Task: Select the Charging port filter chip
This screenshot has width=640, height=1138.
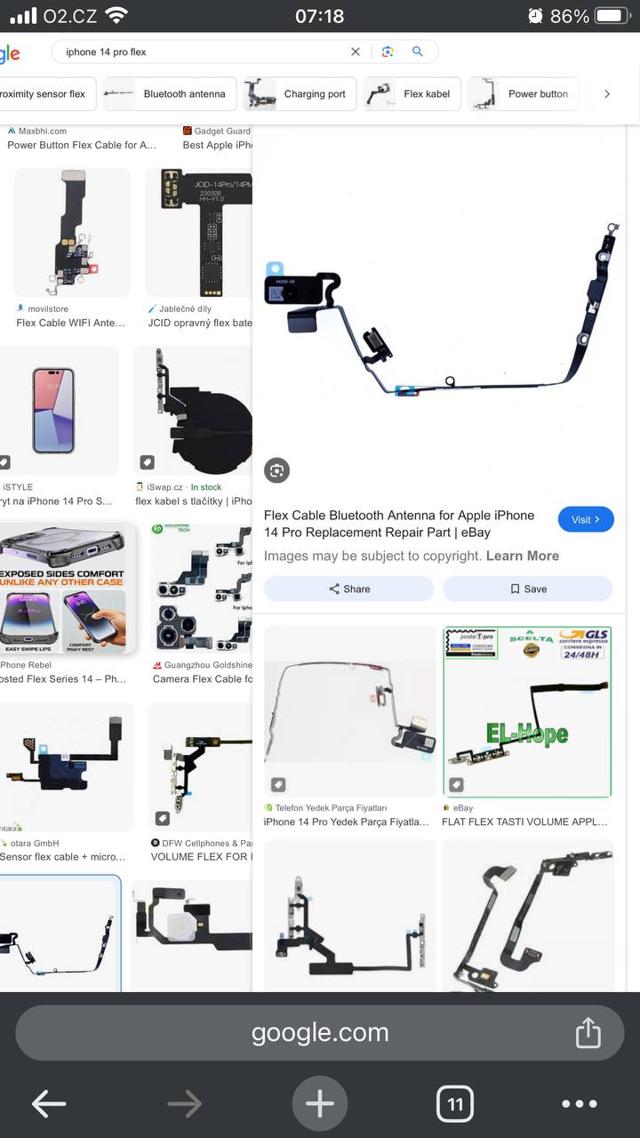Action: (x=300, y=93)
